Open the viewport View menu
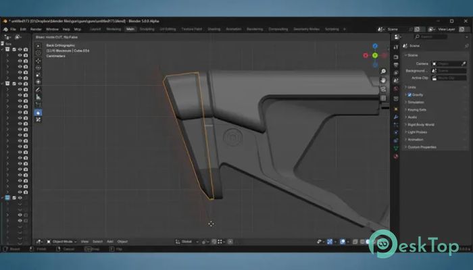The image size is (473, 270). pyautogui.click(x=84, y=242)
